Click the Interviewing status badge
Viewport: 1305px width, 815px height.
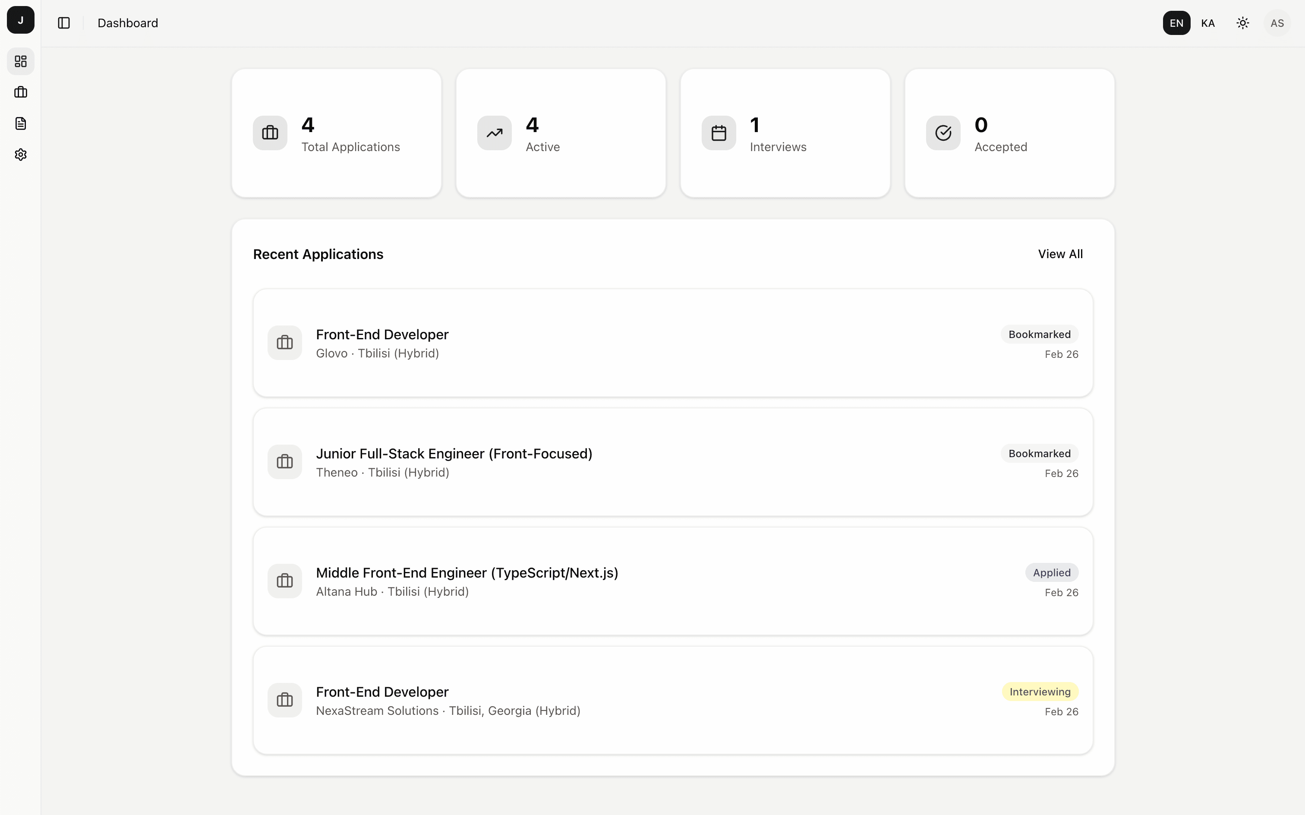1039,691
